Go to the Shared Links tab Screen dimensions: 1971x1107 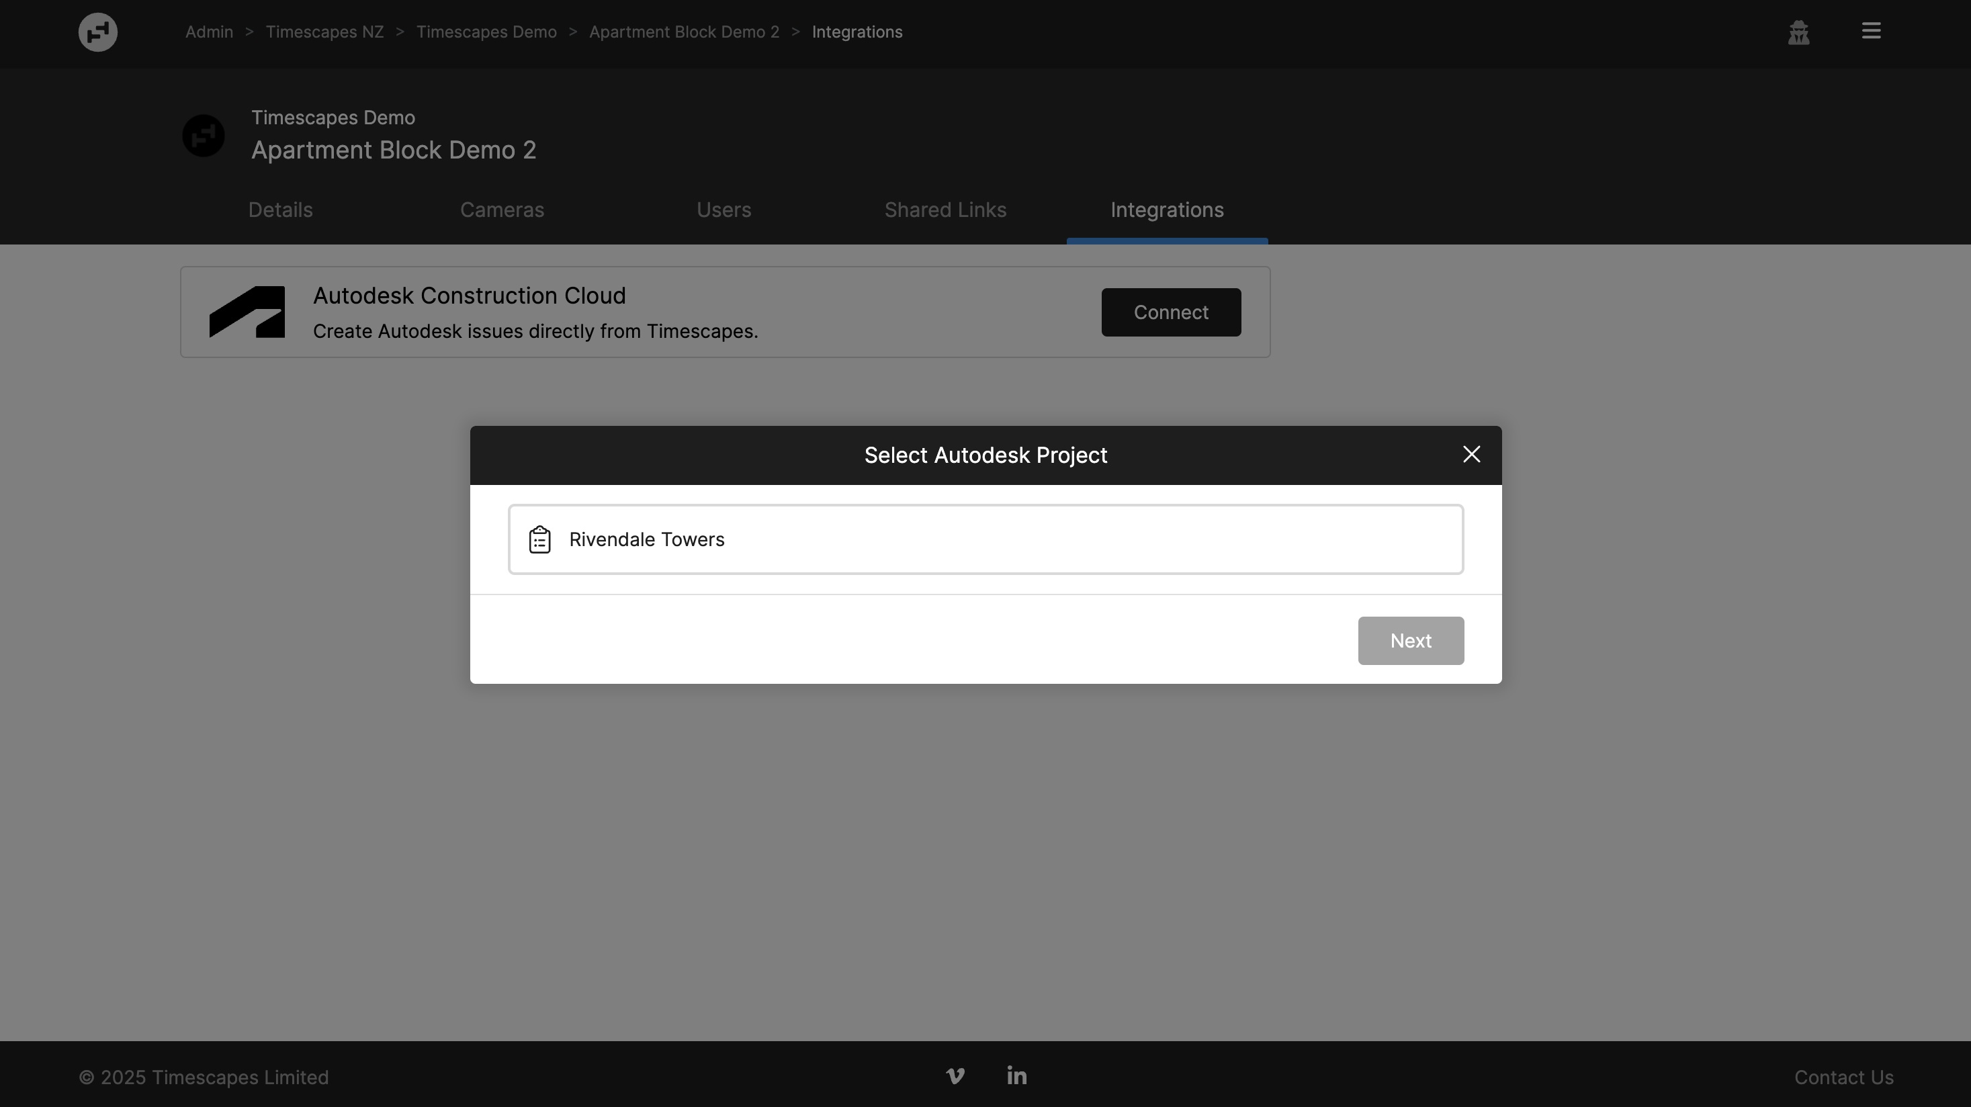(945, 210)
